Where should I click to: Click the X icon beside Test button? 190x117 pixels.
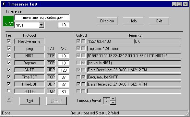(9, 99)
